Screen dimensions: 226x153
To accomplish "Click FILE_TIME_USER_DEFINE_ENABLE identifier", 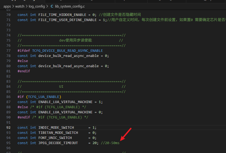I will [x=68, y=20].
